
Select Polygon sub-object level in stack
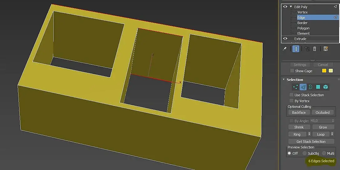coord(303,28)
